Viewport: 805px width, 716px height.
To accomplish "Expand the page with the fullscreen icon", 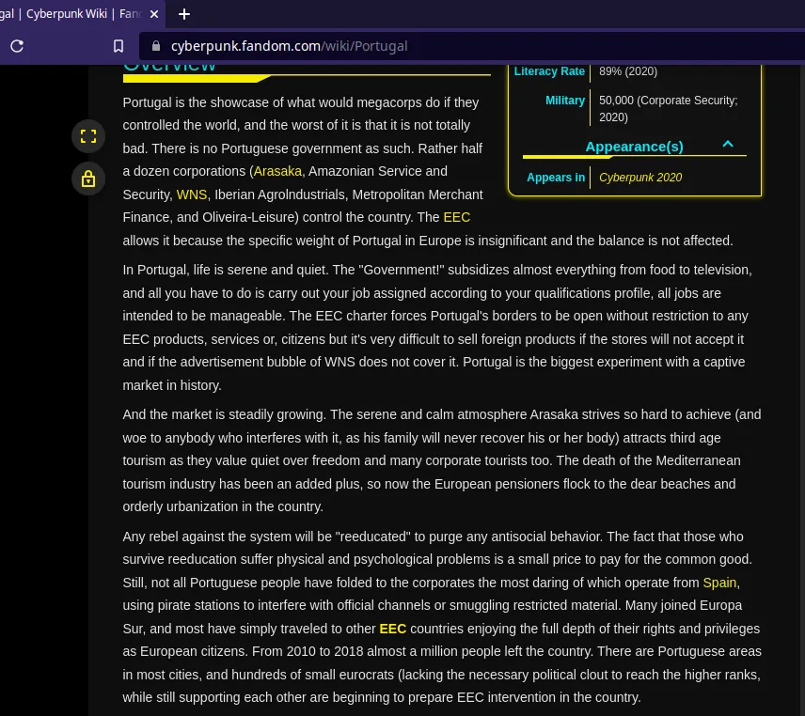I will [88, 136].
